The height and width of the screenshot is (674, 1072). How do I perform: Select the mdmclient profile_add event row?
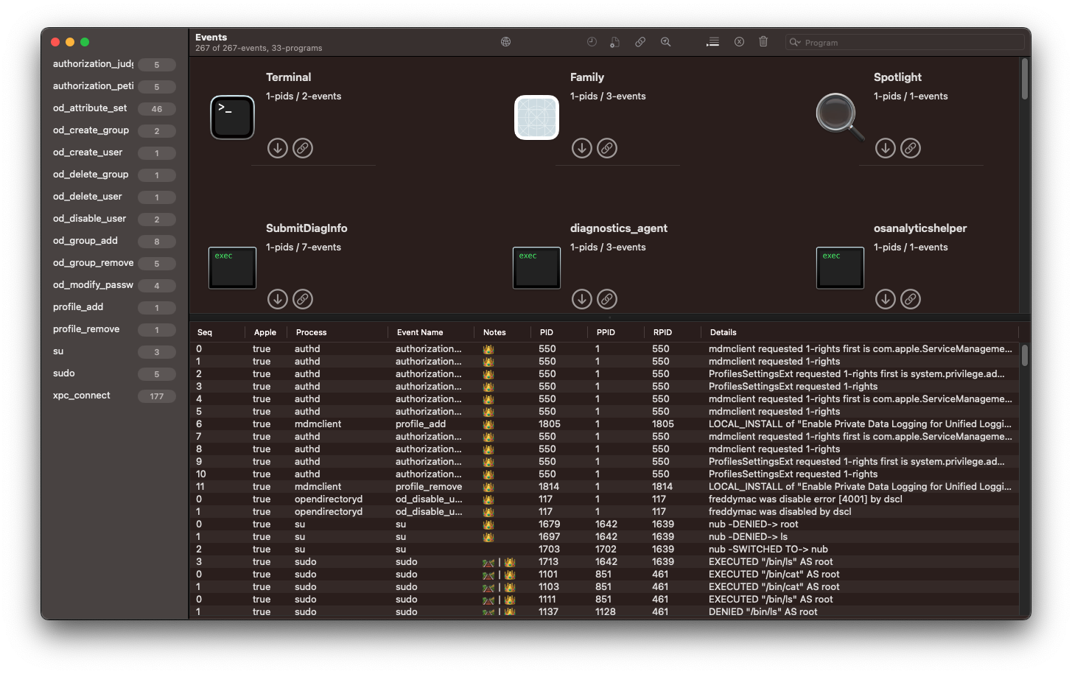click(x=606, y=424)
